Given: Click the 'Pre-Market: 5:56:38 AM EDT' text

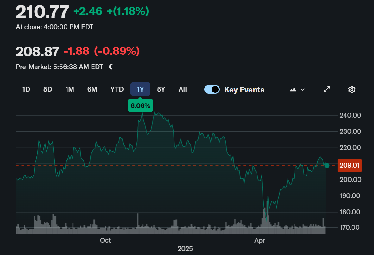Looking at the screenshot, I should point(60,67).
